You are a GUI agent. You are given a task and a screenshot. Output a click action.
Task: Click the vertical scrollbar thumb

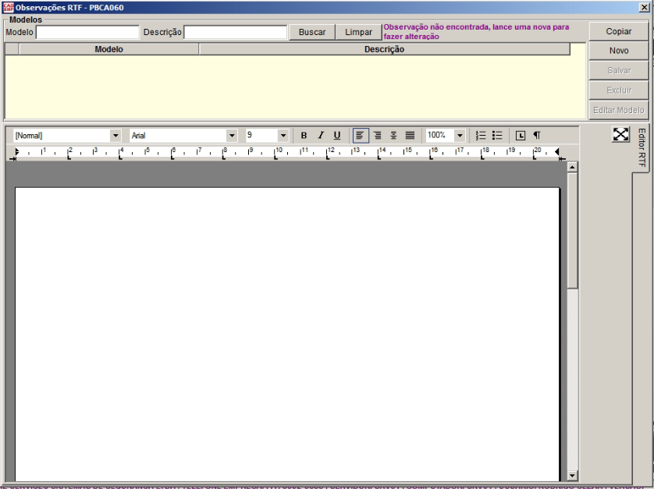coord(572,231)
